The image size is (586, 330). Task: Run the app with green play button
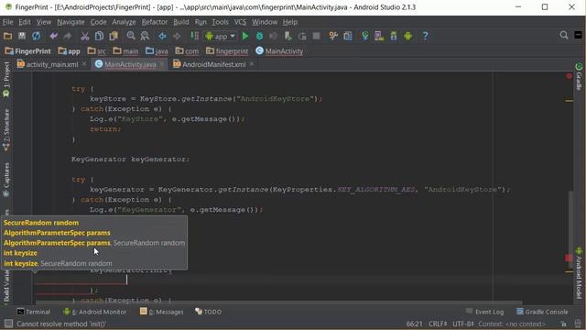click(245, 36)
